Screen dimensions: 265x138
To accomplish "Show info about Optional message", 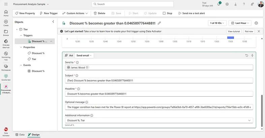I will point(87,102).
